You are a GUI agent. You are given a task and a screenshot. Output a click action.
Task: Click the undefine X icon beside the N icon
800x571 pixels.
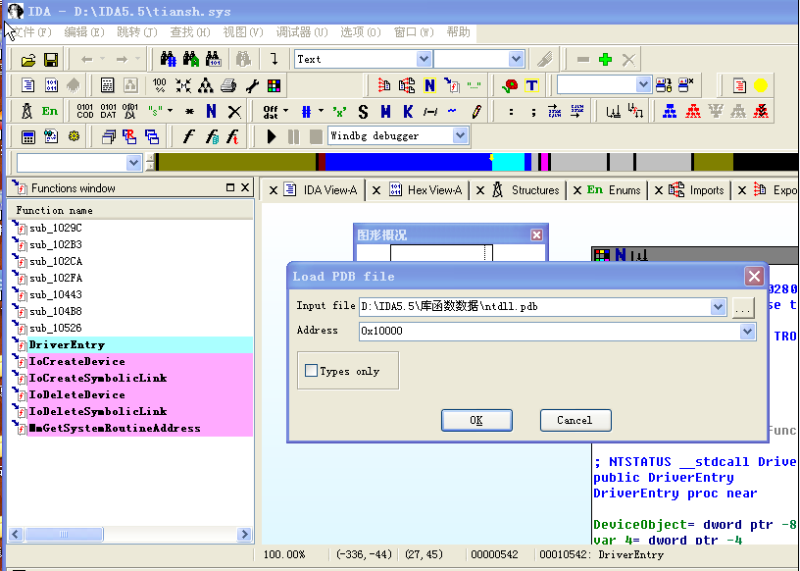(234, 111)
